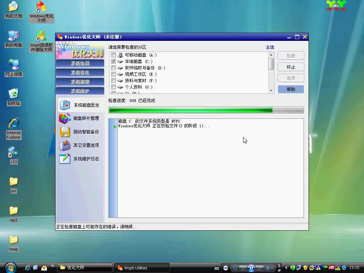Screen dimensions: 364x273
Task: Open 磁盘碎片整理 defragment icon
Action: 65,118
